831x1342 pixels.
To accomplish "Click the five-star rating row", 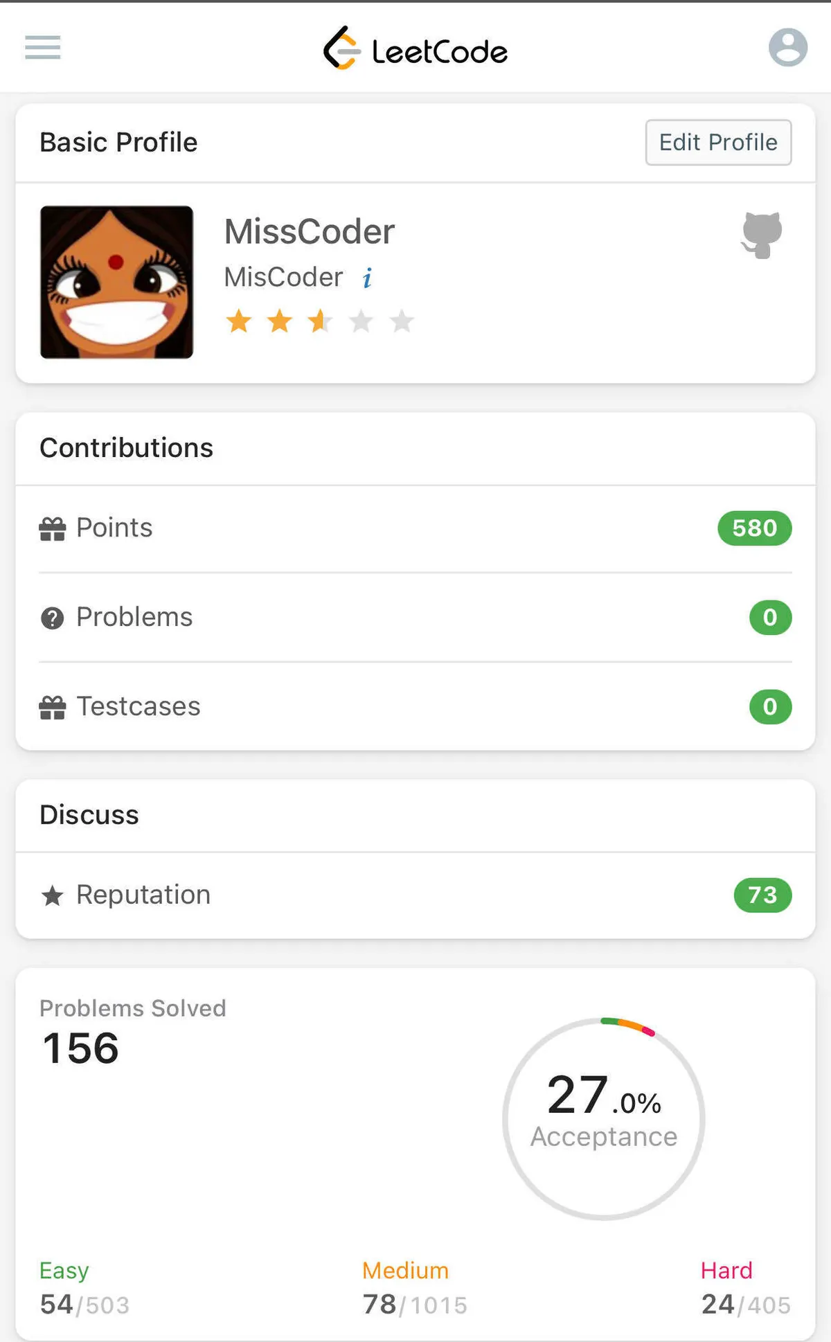I will [x=320, y=321].
